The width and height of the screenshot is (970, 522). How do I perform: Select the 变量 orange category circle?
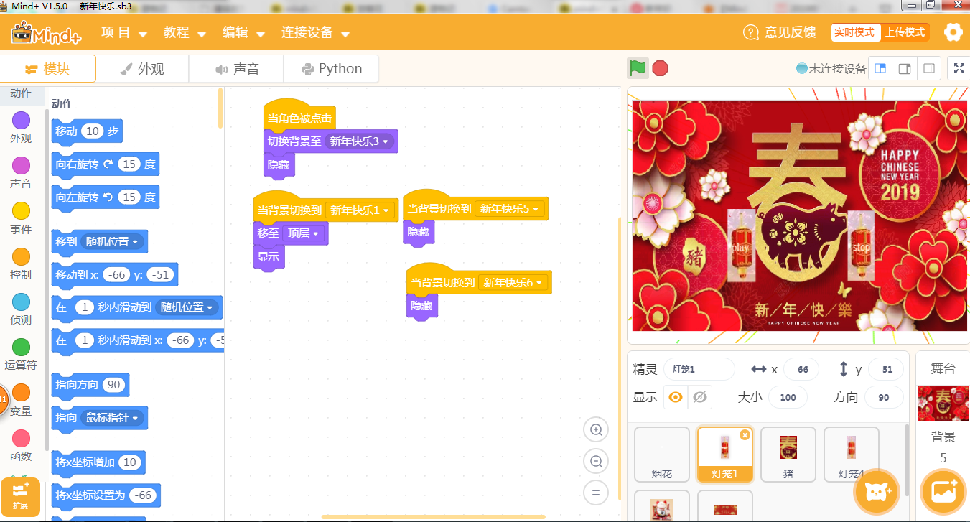[22, 392]
